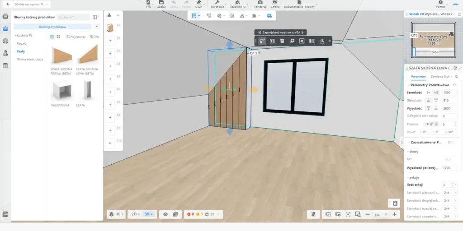
Task: Toggle visibility with the eye icon
Action: click(165, 214)
